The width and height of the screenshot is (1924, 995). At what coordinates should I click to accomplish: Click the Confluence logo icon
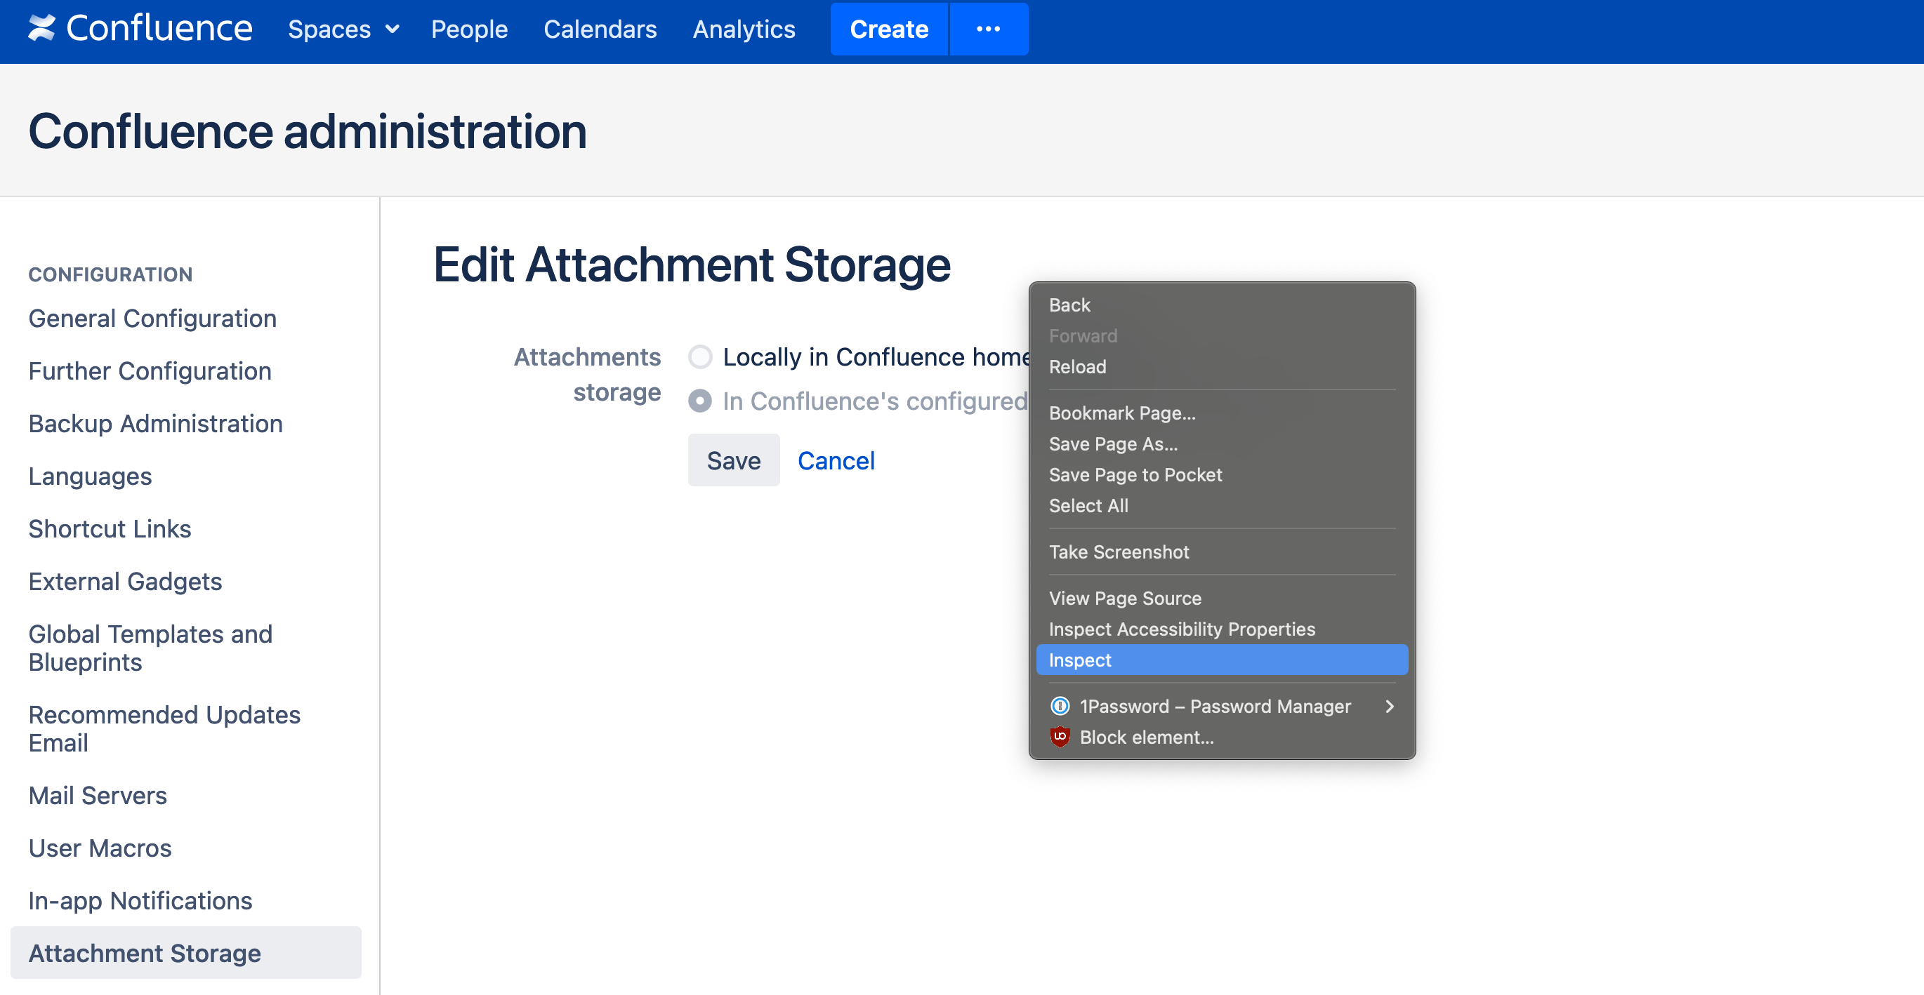(x=42, y=28)
